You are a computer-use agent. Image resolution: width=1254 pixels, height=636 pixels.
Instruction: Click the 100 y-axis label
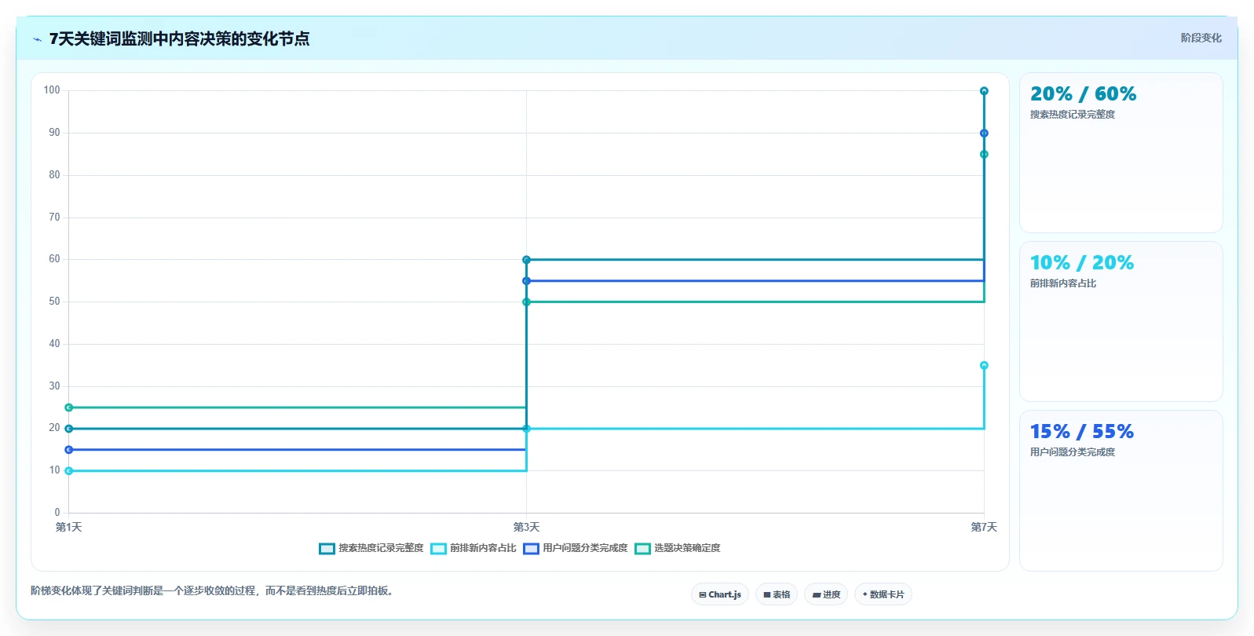tap(52, 90)
